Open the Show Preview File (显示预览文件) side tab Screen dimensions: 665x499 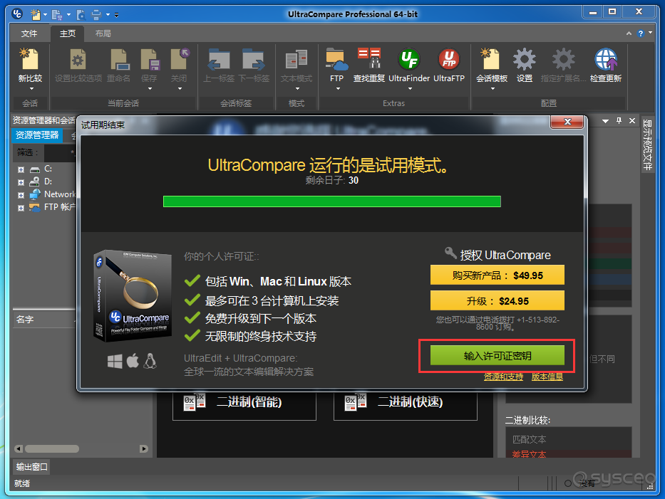(x=648, y=144)
